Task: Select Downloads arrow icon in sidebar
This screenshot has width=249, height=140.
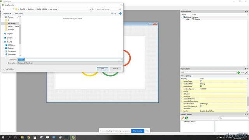Action: click(x=6, y=54)
